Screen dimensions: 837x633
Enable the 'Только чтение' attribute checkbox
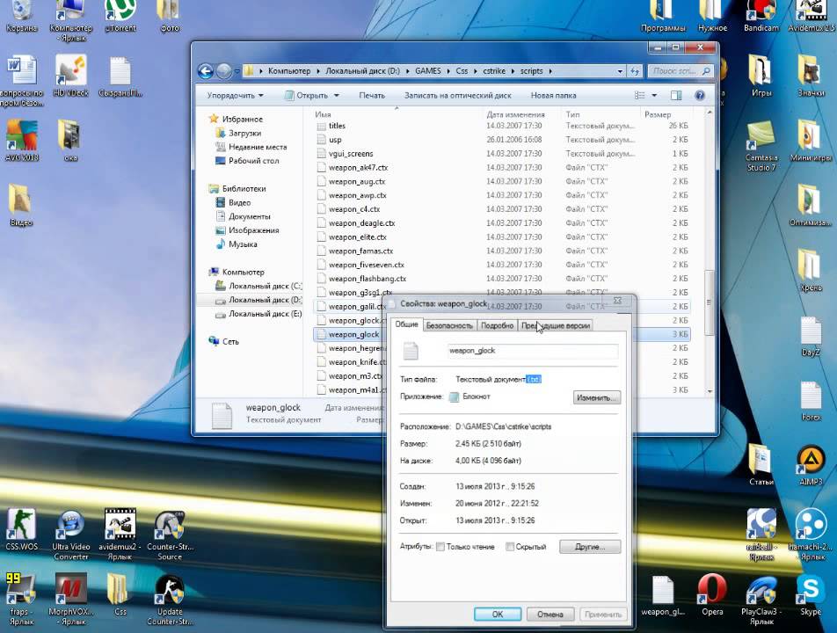click(440, 547)
